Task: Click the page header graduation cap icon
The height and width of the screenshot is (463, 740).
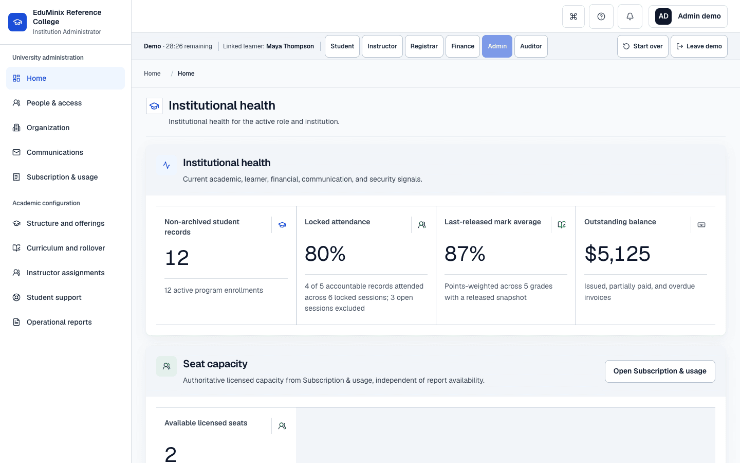Action: (154, 106)
